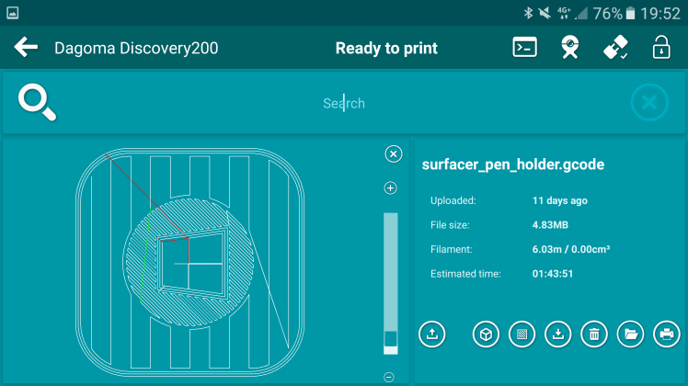This screenshot has height=386, width=688.
Task: Delete file with the trash icon
Action: pos(593,335)
